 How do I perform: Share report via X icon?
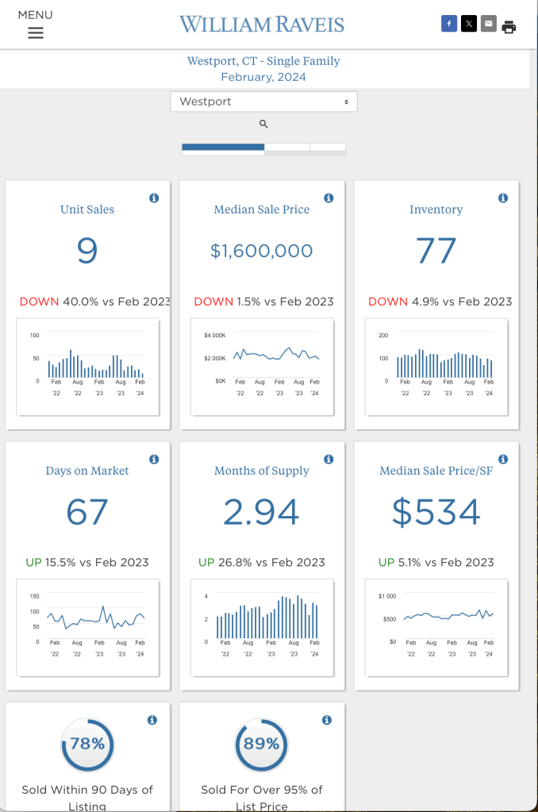(x=469, y=24)
